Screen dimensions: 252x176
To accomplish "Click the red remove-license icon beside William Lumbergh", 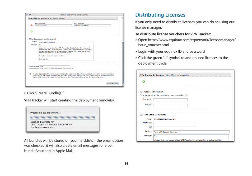I will click(x=31, y=25).
